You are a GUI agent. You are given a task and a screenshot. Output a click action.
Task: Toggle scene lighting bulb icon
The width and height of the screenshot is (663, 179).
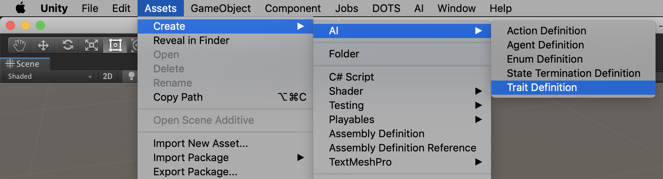click(131, 76)
